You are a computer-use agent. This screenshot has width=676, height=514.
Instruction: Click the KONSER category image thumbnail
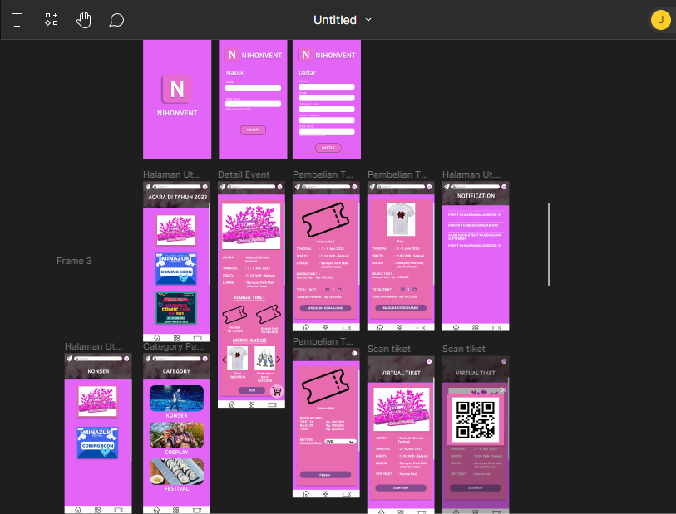(x=176, y=398)
